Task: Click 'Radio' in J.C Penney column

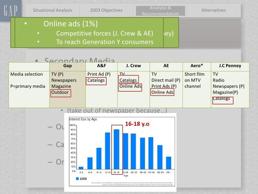Action: (x=219, y=80)
